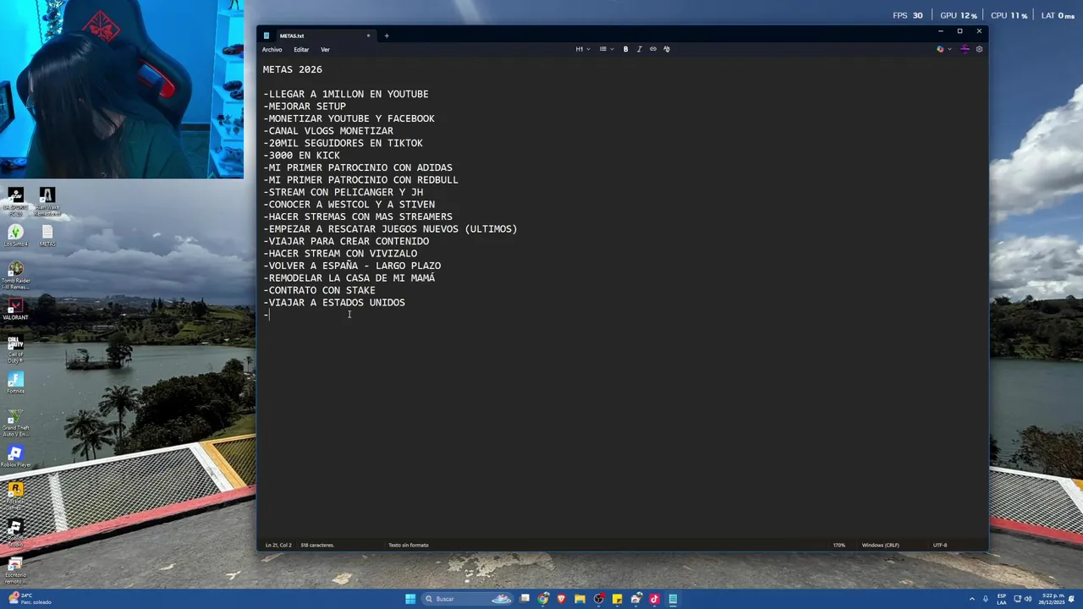Open Brave browser from the taskbar
The height and width of the screenshot is (609, 1083).
click(x=561, y=599)
